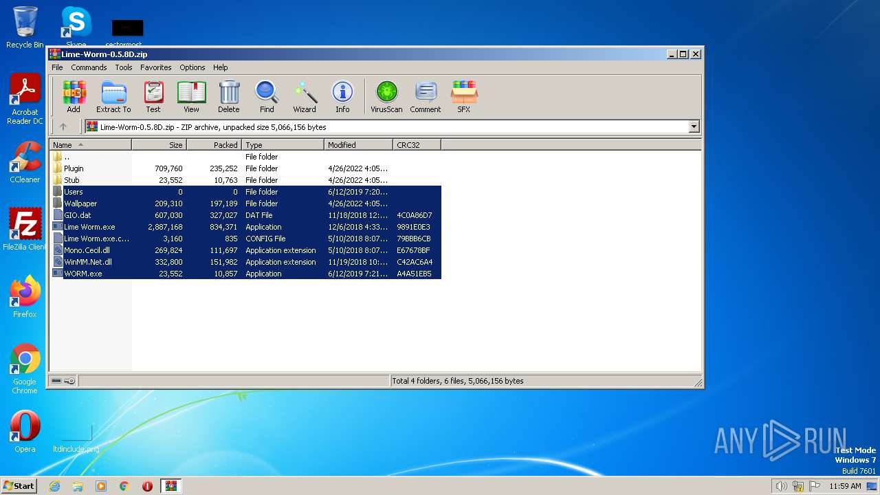
Task: Expand the archive path dropdown
Action: pyautogui.click(x=694, y=126)
